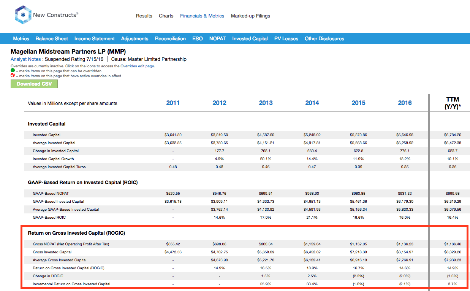Select the 2014 column header
This screenshot has width=470, height=291.
click(x=312, y=103)
